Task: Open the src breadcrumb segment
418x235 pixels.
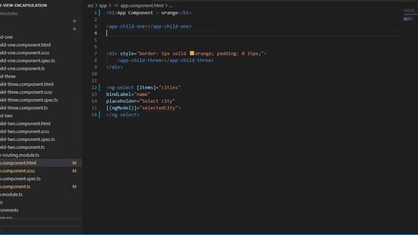Action: pyautogui.click(x=91, y=5)
